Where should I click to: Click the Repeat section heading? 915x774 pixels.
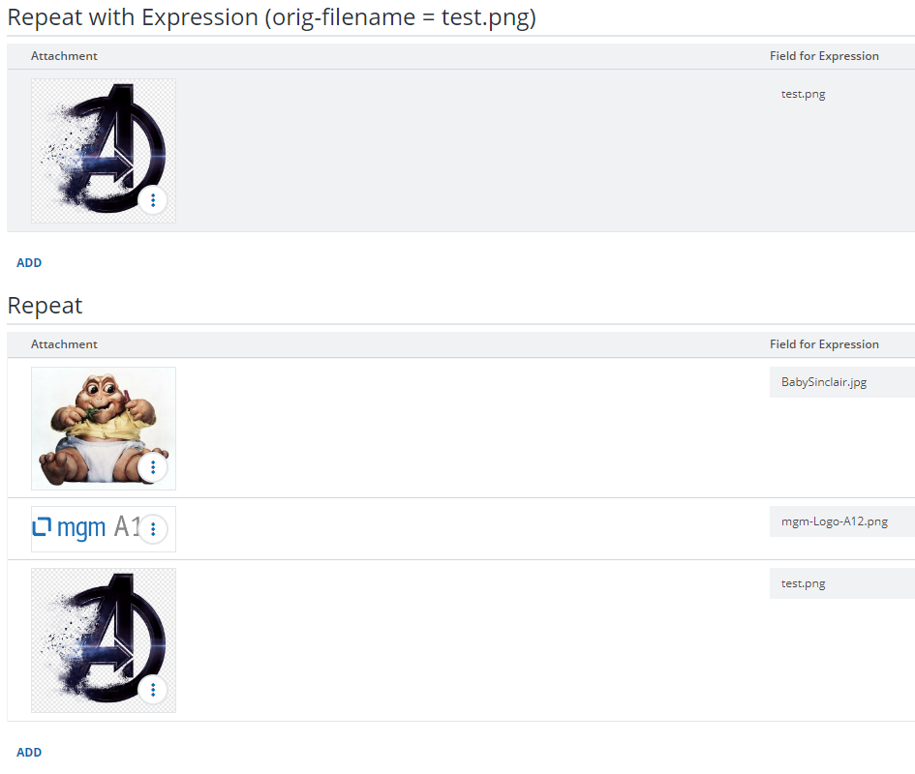(45, 306)
